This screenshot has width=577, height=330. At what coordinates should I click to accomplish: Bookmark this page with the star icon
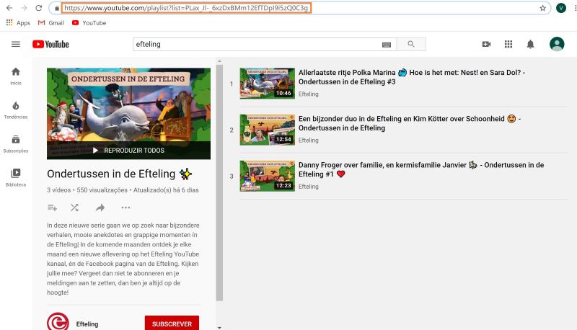coord(543,8)
